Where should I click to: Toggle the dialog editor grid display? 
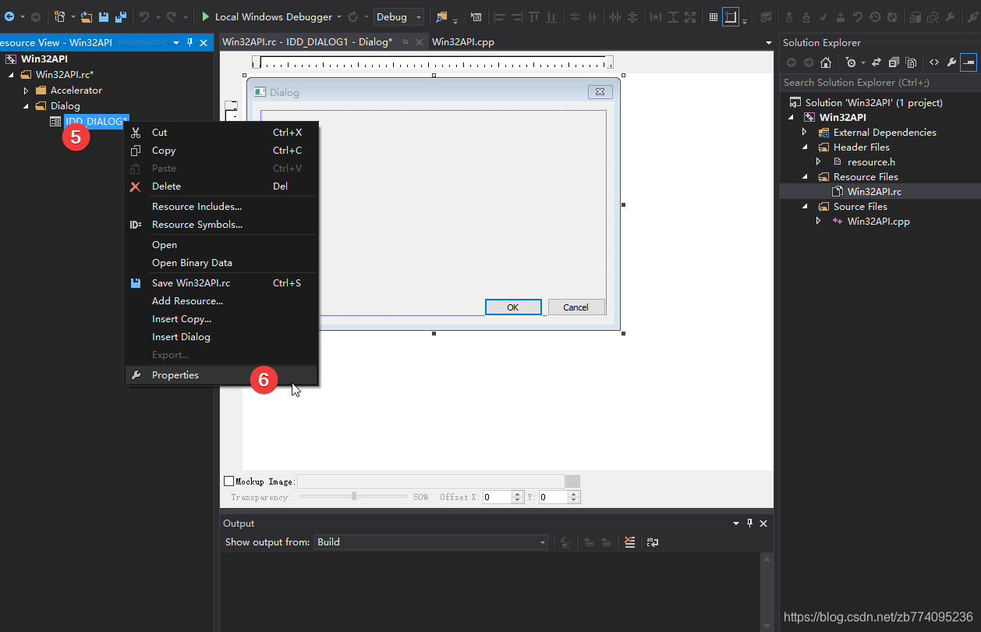tap(714, 16)
